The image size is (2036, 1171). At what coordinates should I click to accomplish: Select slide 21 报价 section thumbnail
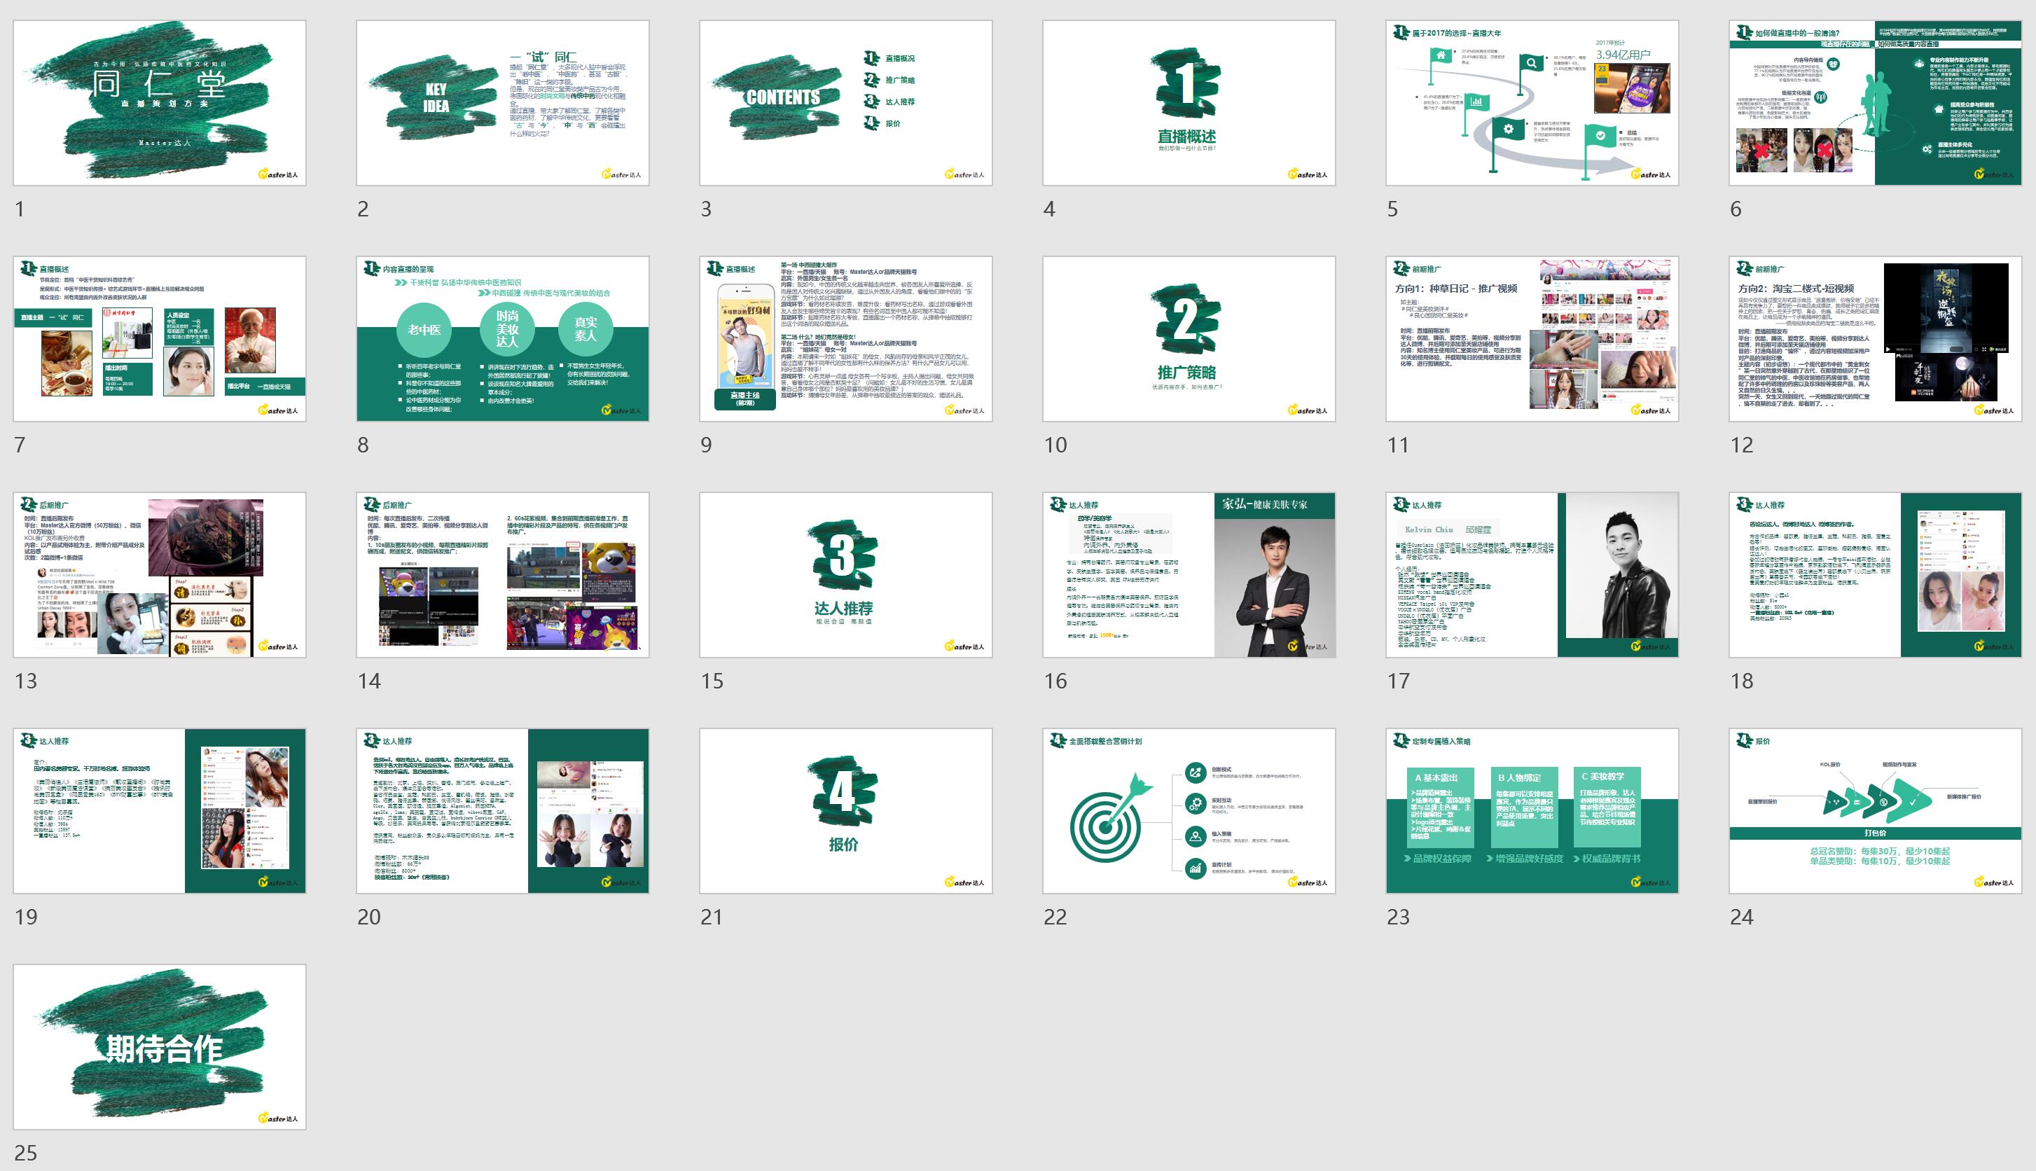click(846, 811)
